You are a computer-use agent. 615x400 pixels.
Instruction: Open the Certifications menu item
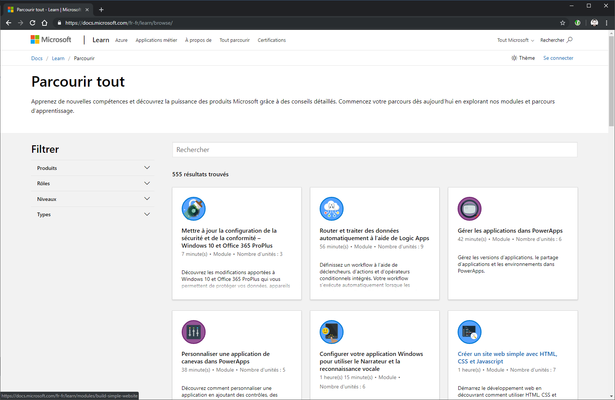pyautogui.click(x=271, y=40)
